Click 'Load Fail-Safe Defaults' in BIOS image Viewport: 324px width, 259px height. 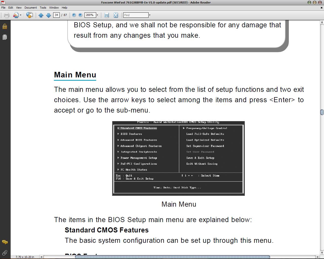[205, 134]
